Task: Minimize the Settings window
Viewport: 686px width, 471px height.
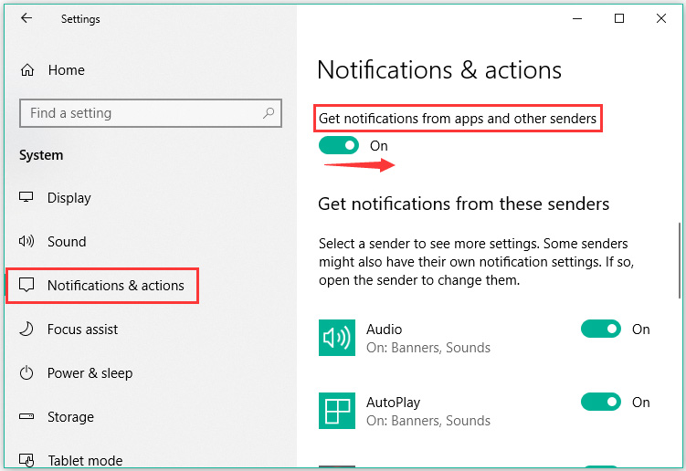Action: [x=577, y=18]
